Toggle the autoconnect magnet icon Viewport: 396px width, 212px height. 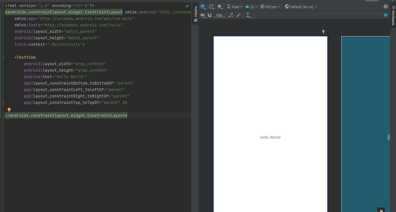coord(210,15)
